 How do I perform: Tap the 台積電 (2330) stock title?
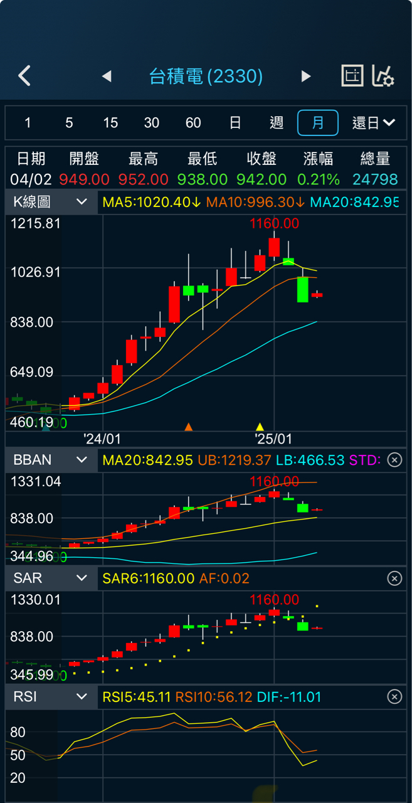[x=206, y=77]
